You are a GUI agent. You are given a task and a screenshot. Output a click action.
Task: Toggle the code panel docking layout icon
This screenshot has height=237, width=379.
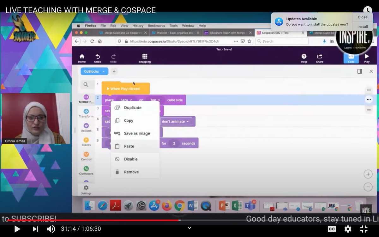point(360,71)
